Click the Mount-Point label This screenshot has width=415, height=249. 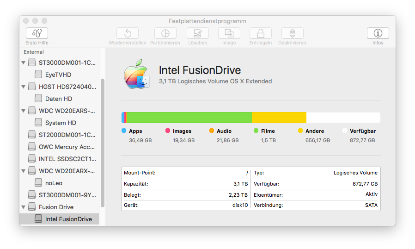click(x=140, y=173)
